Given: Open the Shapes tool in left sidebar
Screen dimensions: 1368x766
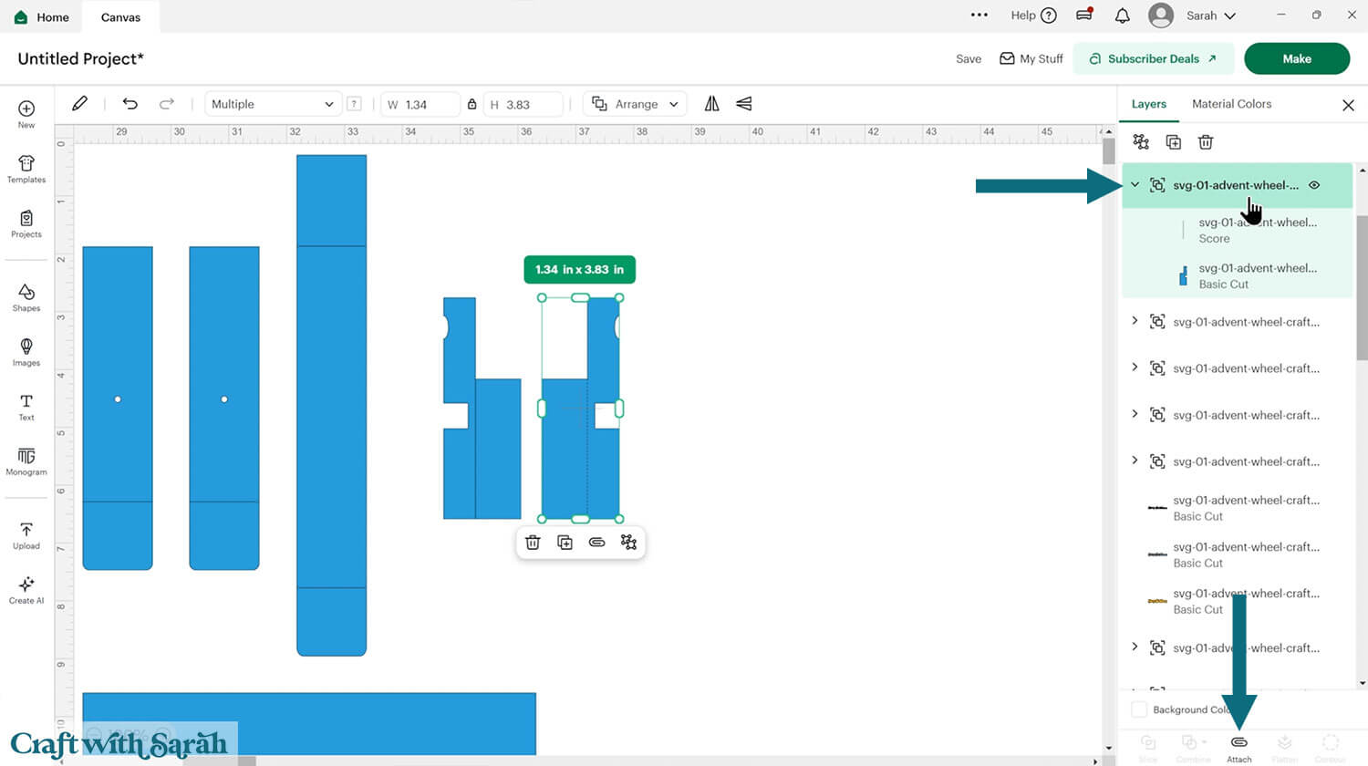Looking at the screenshot, I should point(26,297).
